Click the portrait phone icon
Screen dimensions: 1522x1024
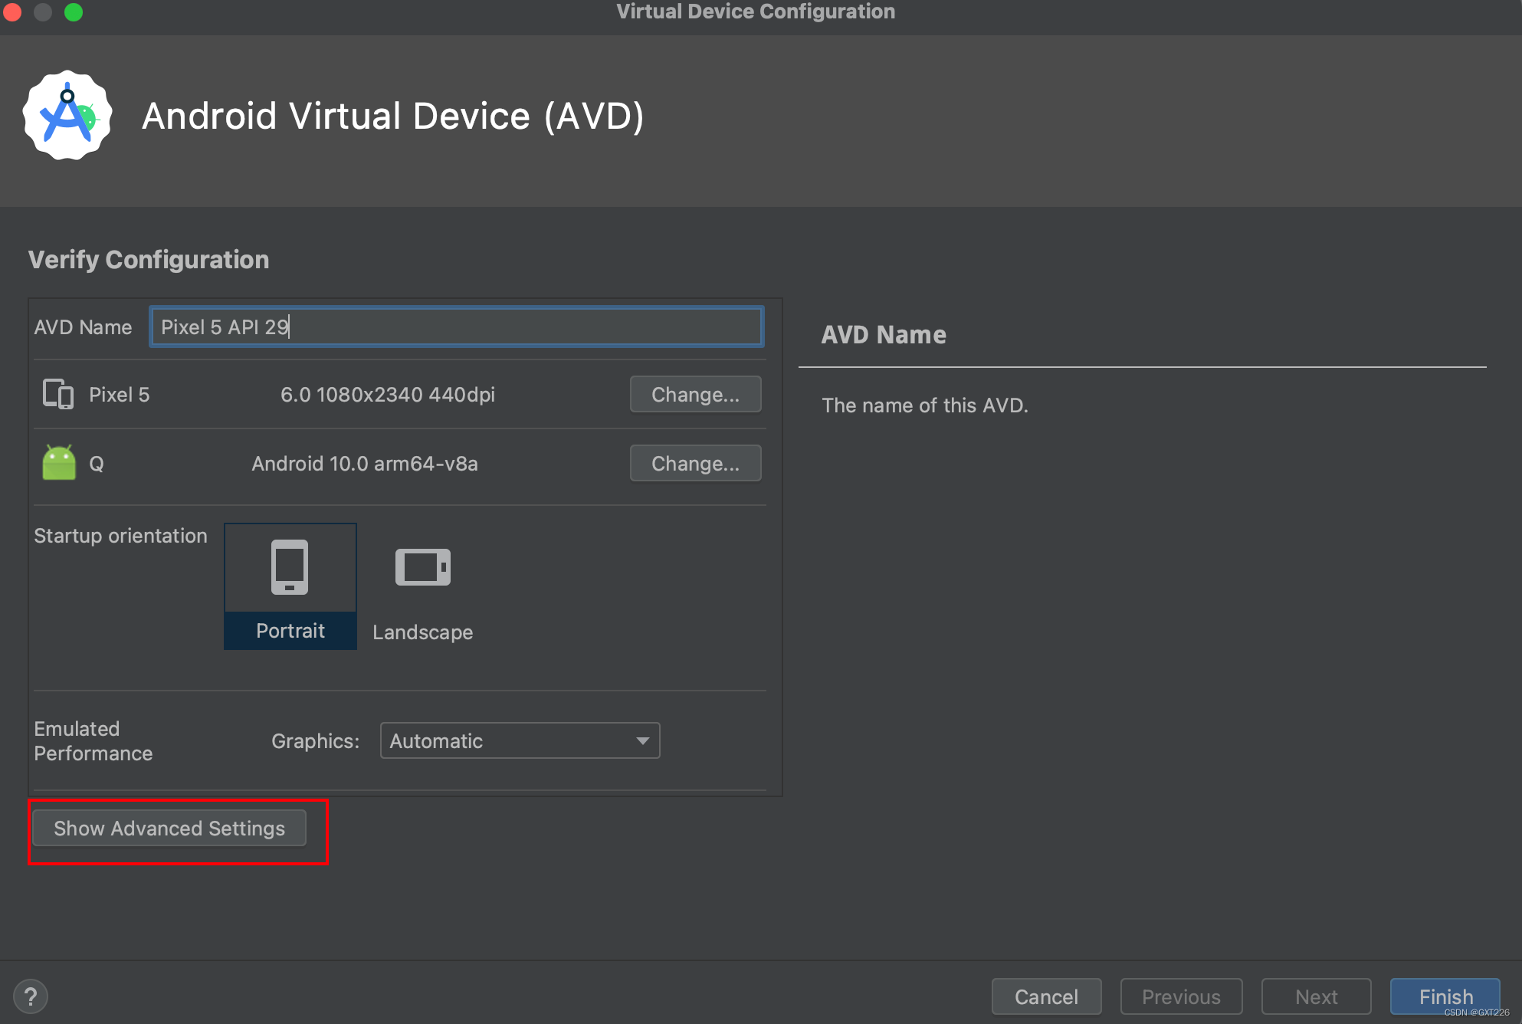(290, 567)
